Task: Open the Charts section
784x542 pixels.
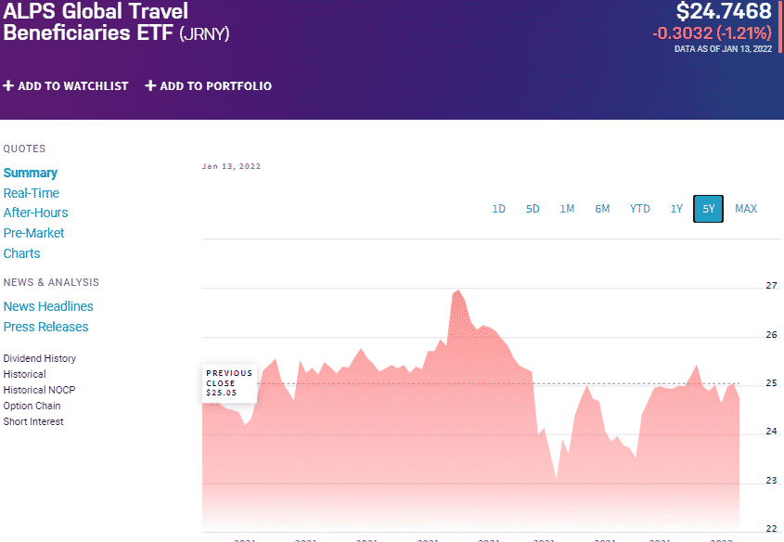Action: click(21, 253)
